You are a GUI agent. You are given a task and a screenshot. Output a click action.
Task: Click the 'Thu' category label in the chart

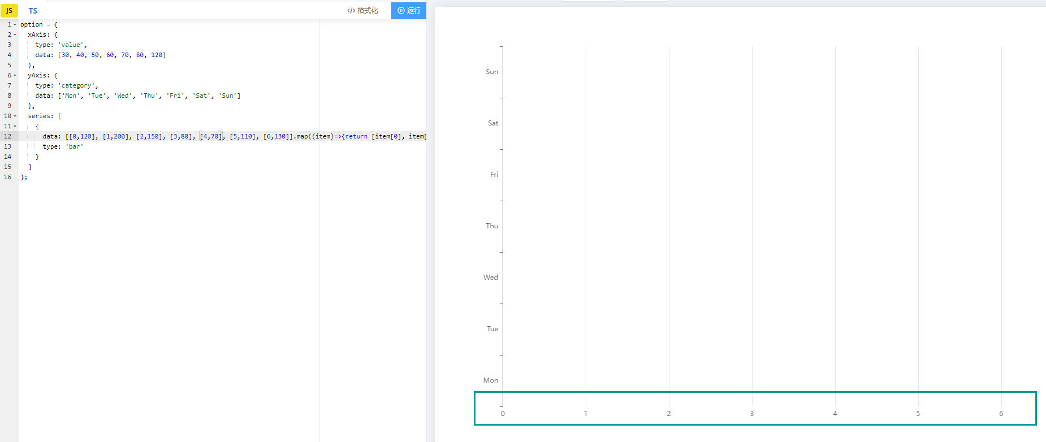[492, 226]
